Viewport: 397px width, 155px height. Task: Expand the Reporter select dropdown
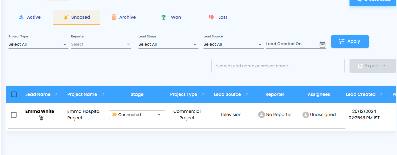coord(101,44)
